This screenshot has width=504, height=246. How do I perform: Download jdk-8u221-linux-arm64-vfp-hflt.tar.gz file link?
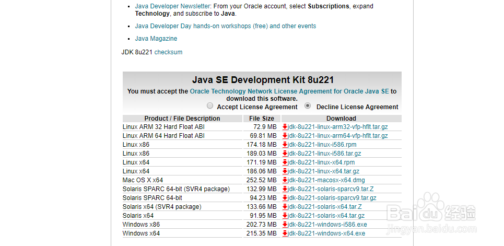tap(338, 136)
